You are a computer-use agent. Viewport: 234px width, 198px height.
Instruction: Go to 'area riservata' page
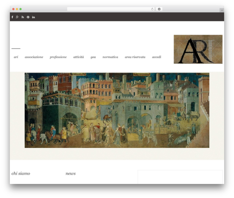click(135, 57)
